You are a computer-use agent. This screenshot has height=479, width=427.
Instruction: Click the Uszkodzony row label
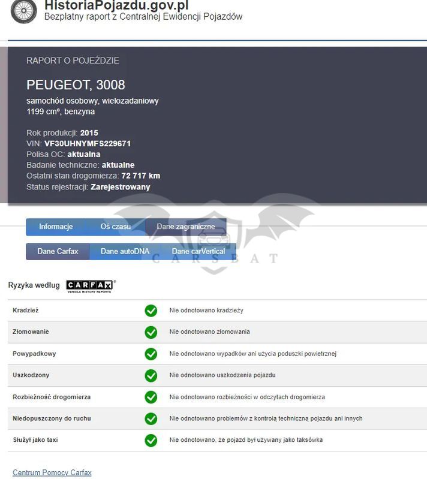click(x=31, y=375)
